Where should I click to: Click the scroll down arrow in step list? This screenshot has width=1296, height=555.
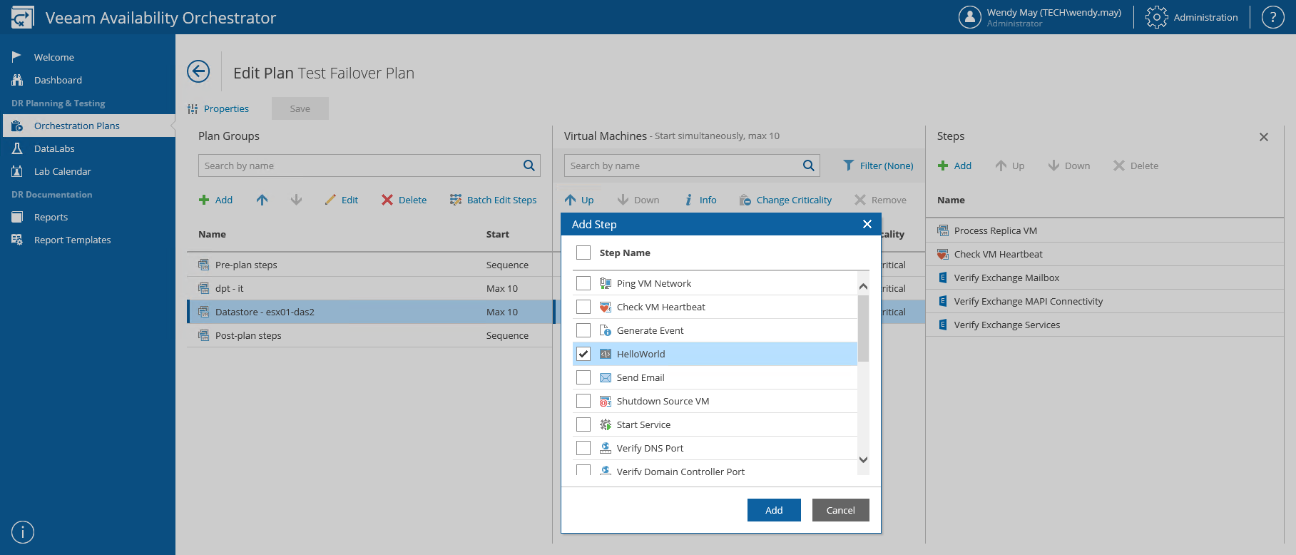click(863, 459)
